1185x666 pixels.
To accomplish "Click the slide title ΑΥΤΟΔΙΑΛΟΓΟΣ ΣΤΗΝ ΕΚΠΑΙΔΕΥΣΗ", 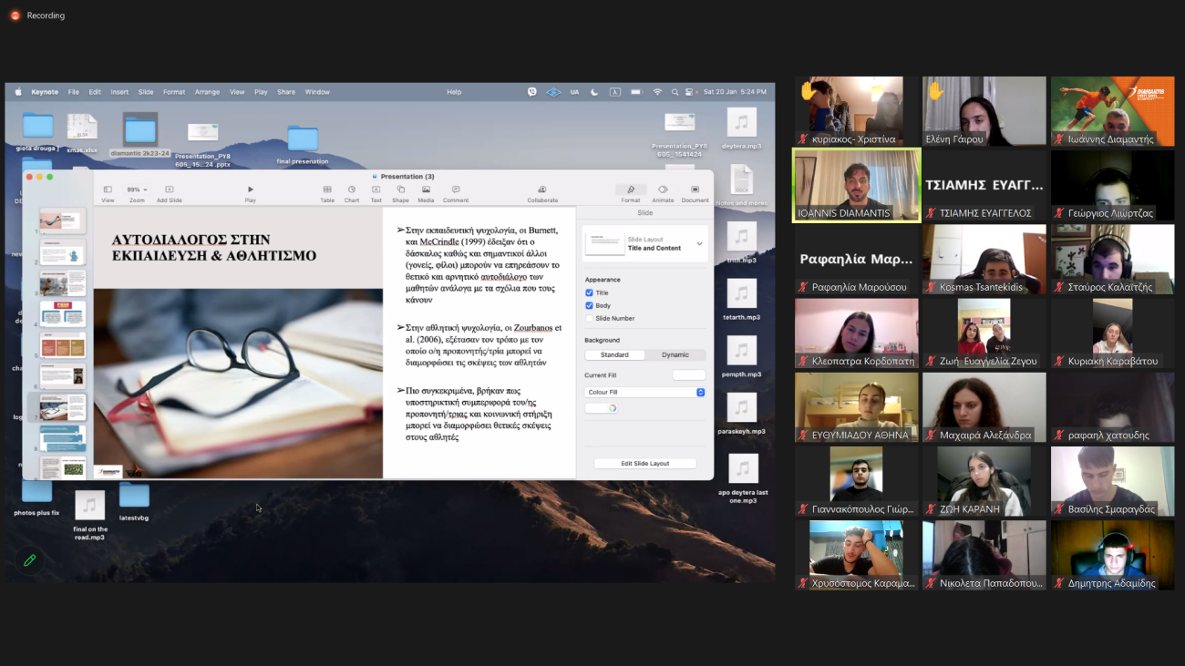I will pyautogui.click(x=214, y=248).
